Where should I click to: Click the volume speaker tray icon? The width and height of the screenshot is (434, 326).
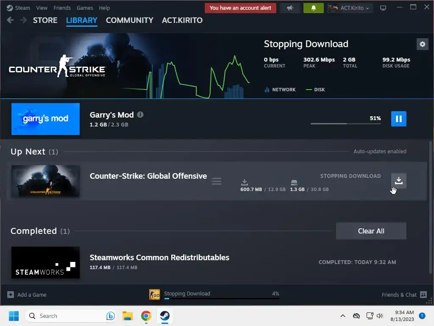379,316
